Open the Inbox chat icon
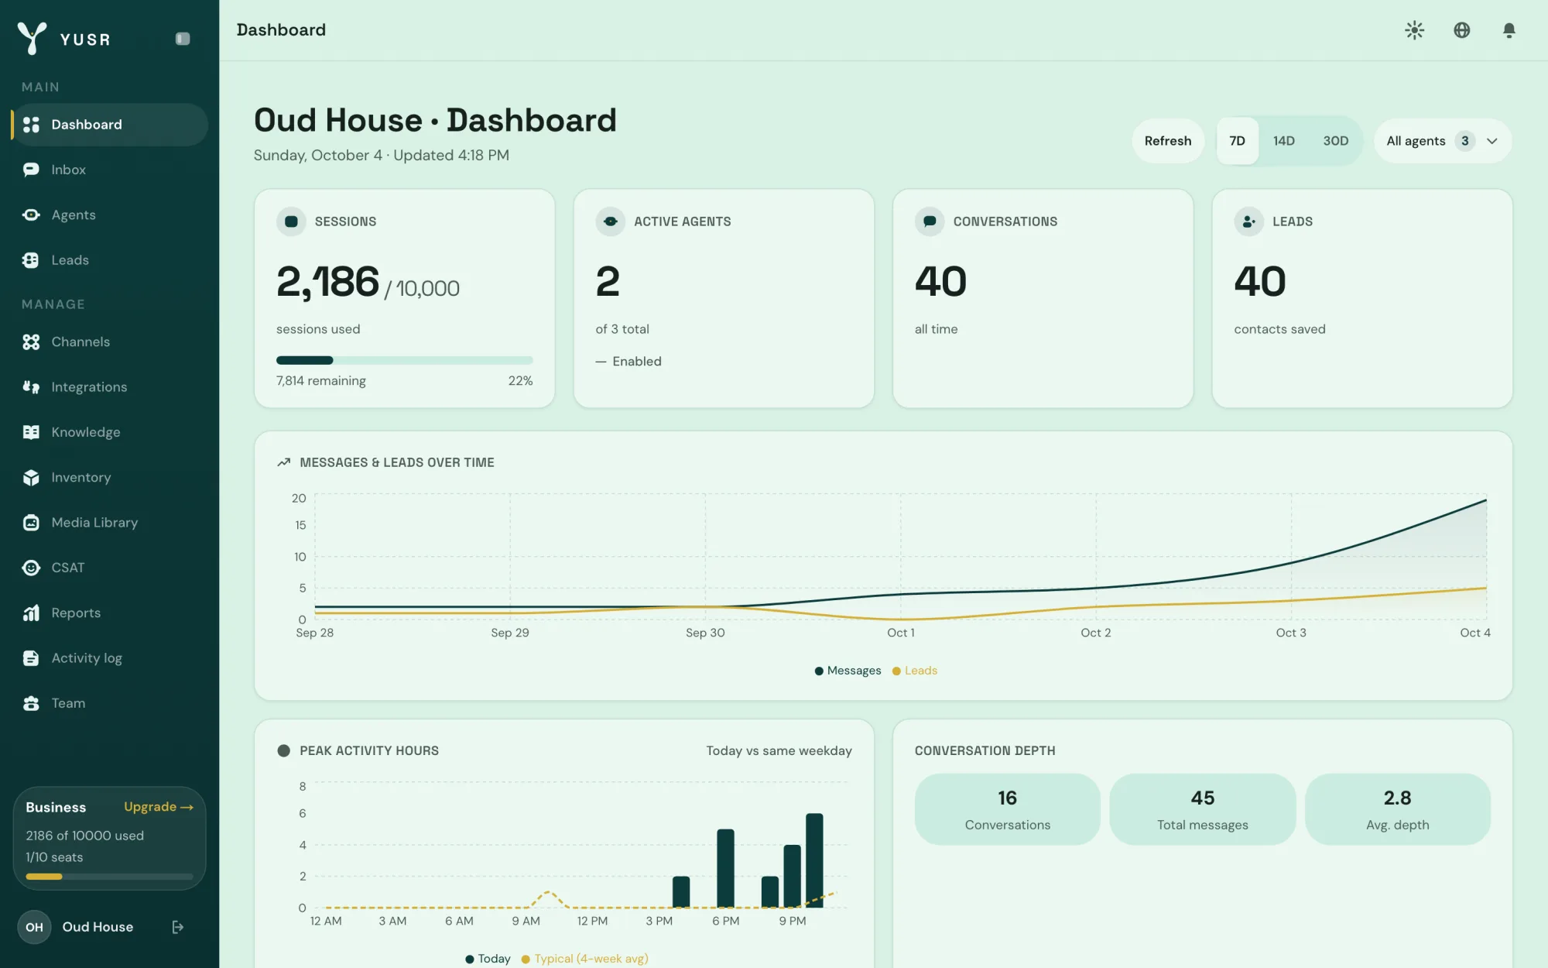Image resolution: width=1548 pixels, height=968 pixels. pos(31,170)
